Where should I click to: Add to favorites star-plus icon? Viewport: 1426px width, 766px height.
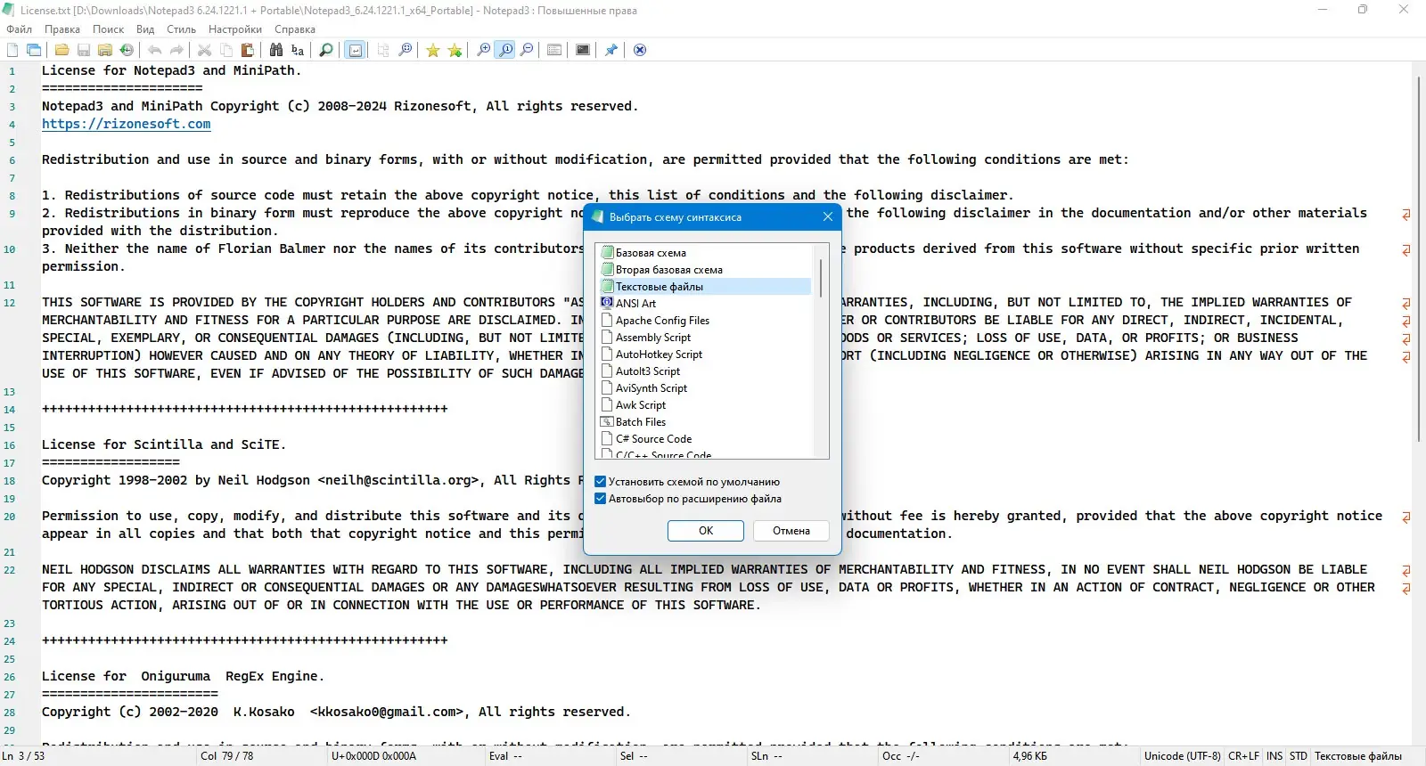[x=455, y=50]
